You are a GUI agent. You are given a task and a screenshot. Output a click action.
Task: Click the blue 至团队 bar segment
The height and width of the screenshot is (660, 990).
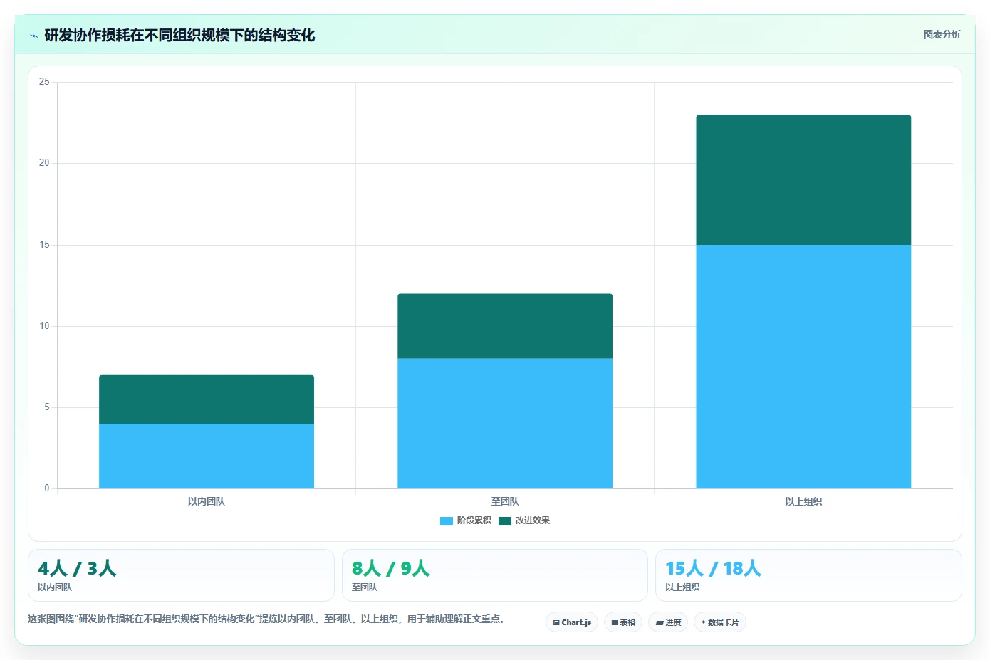(x=505, y=423)
